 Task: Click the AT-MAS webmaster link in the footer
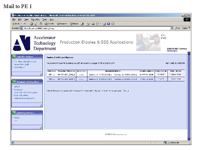tap(116, 134)
